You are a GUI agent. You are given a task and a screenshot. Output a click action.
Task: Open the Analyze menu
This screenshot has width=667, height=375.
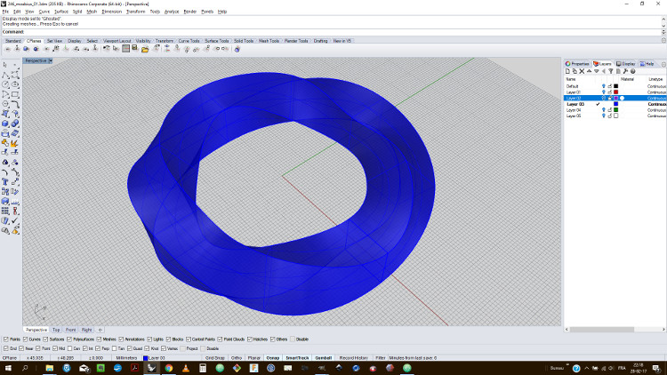172,12
